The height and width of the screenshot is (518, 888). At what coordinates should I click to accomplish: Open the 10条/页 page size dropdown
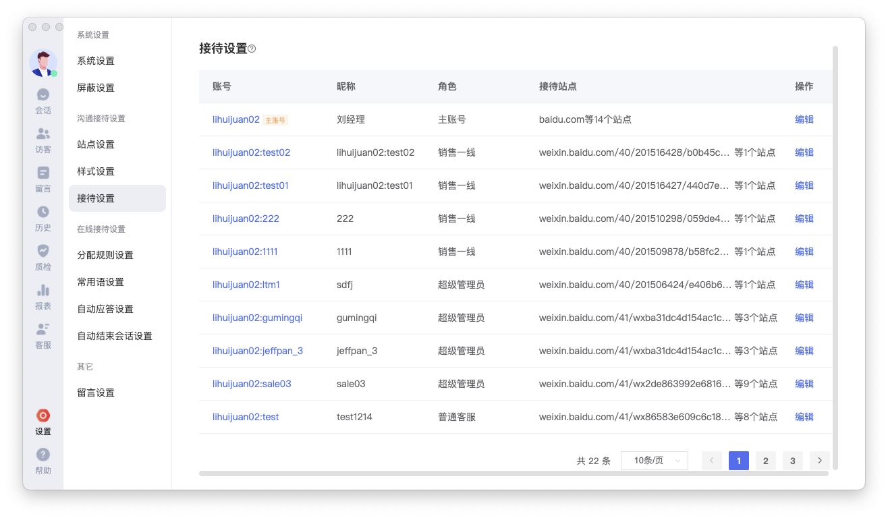655,461
